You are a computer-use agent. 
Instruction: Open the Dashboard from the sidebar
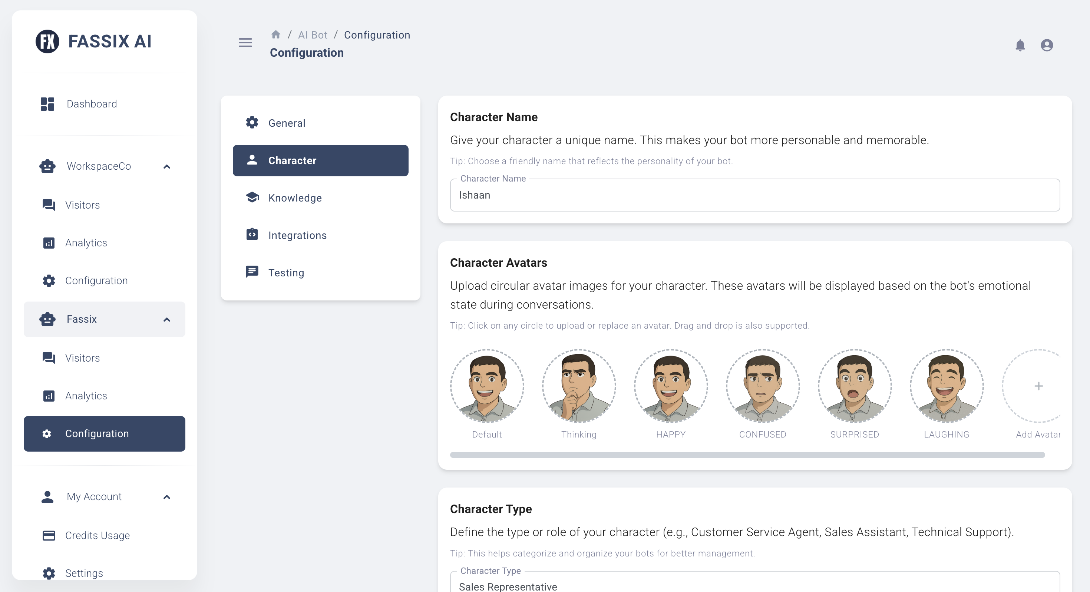pos(92,104)
